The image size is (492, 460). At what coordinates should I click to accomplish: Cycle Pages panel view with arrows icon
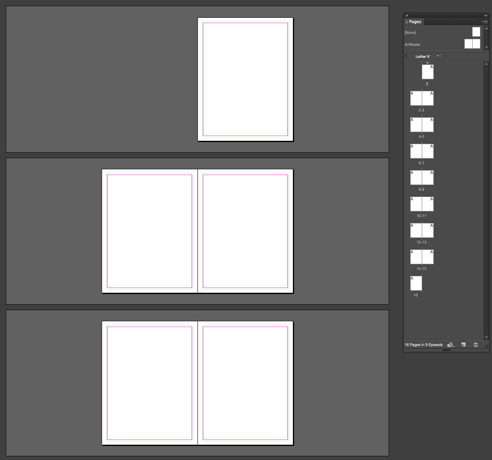(x=406, y=21)
